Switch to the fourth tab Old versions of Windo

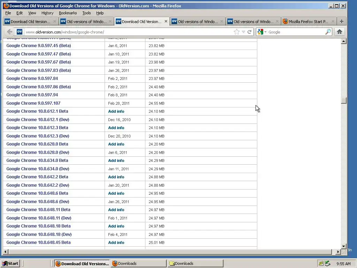point(197,21)
